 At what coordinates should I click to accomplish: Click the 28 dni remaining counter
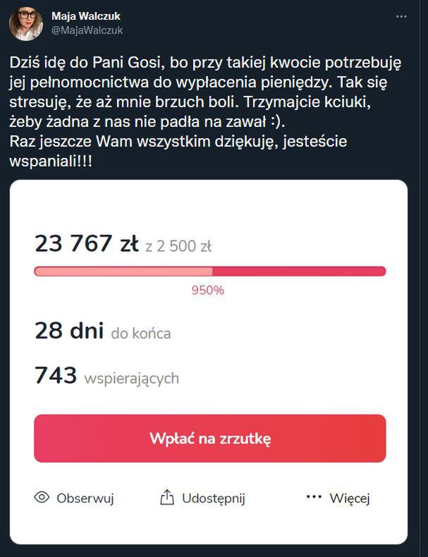click(x=69, y=331)
